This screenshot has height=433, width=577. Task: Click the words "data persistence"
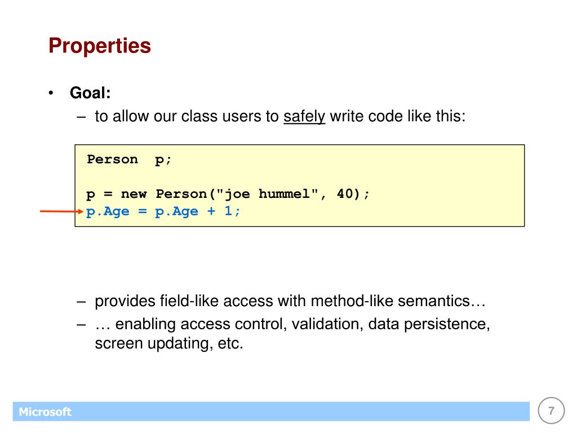[429, 324]
